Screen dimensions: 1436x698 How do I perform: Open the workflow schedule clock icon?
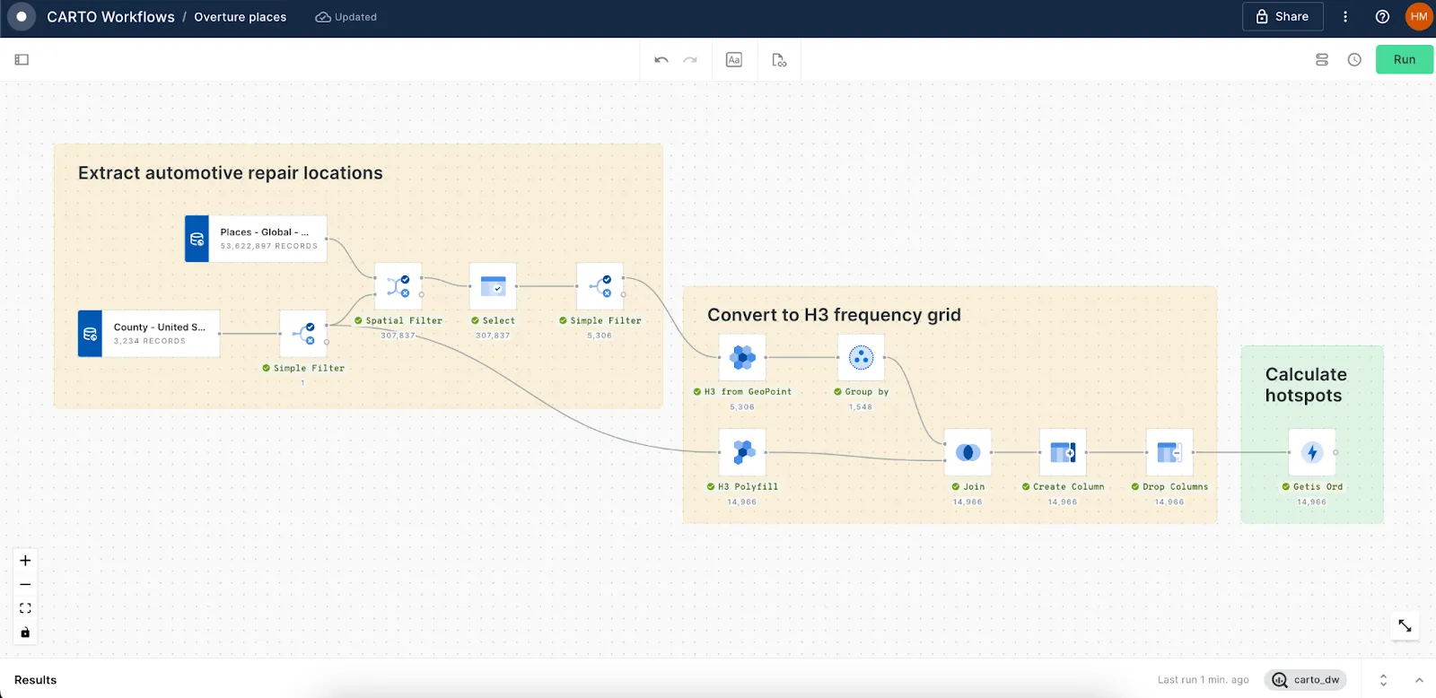(x=1354, y=60)
